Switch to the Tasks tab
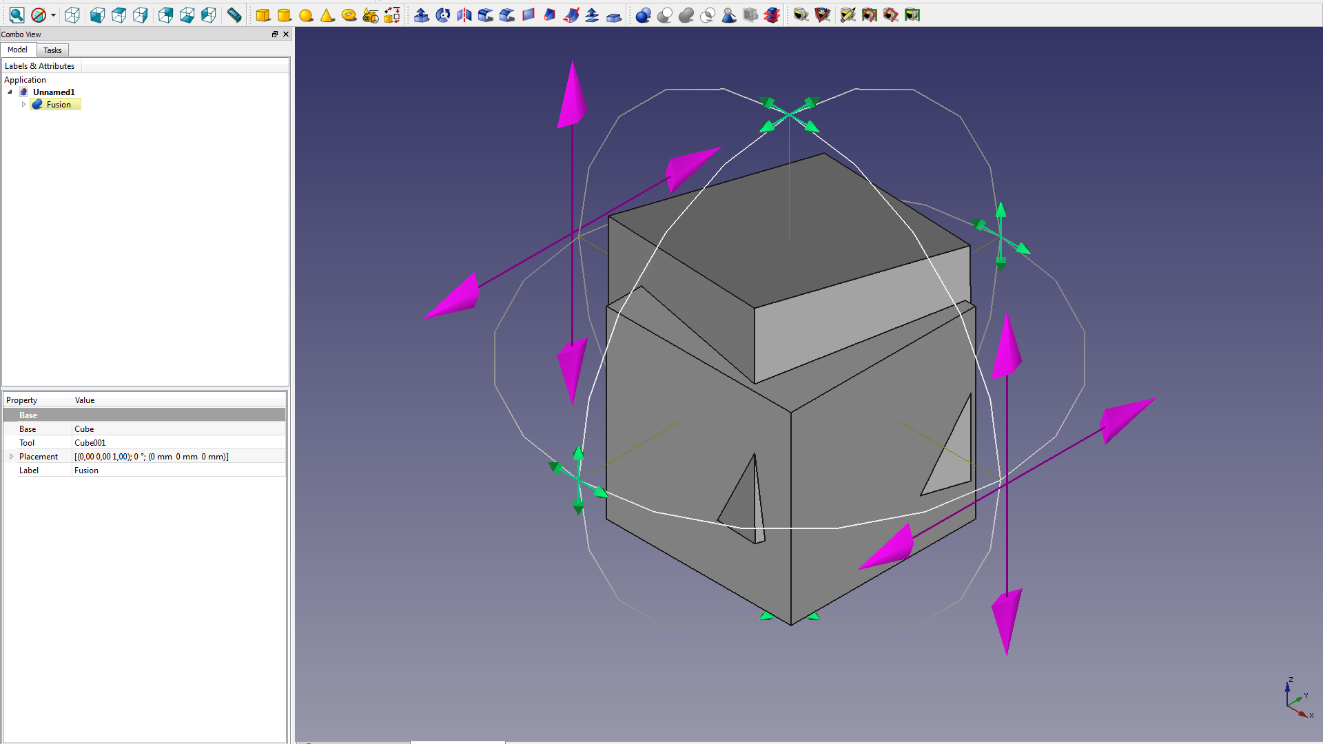 (52, 50)
